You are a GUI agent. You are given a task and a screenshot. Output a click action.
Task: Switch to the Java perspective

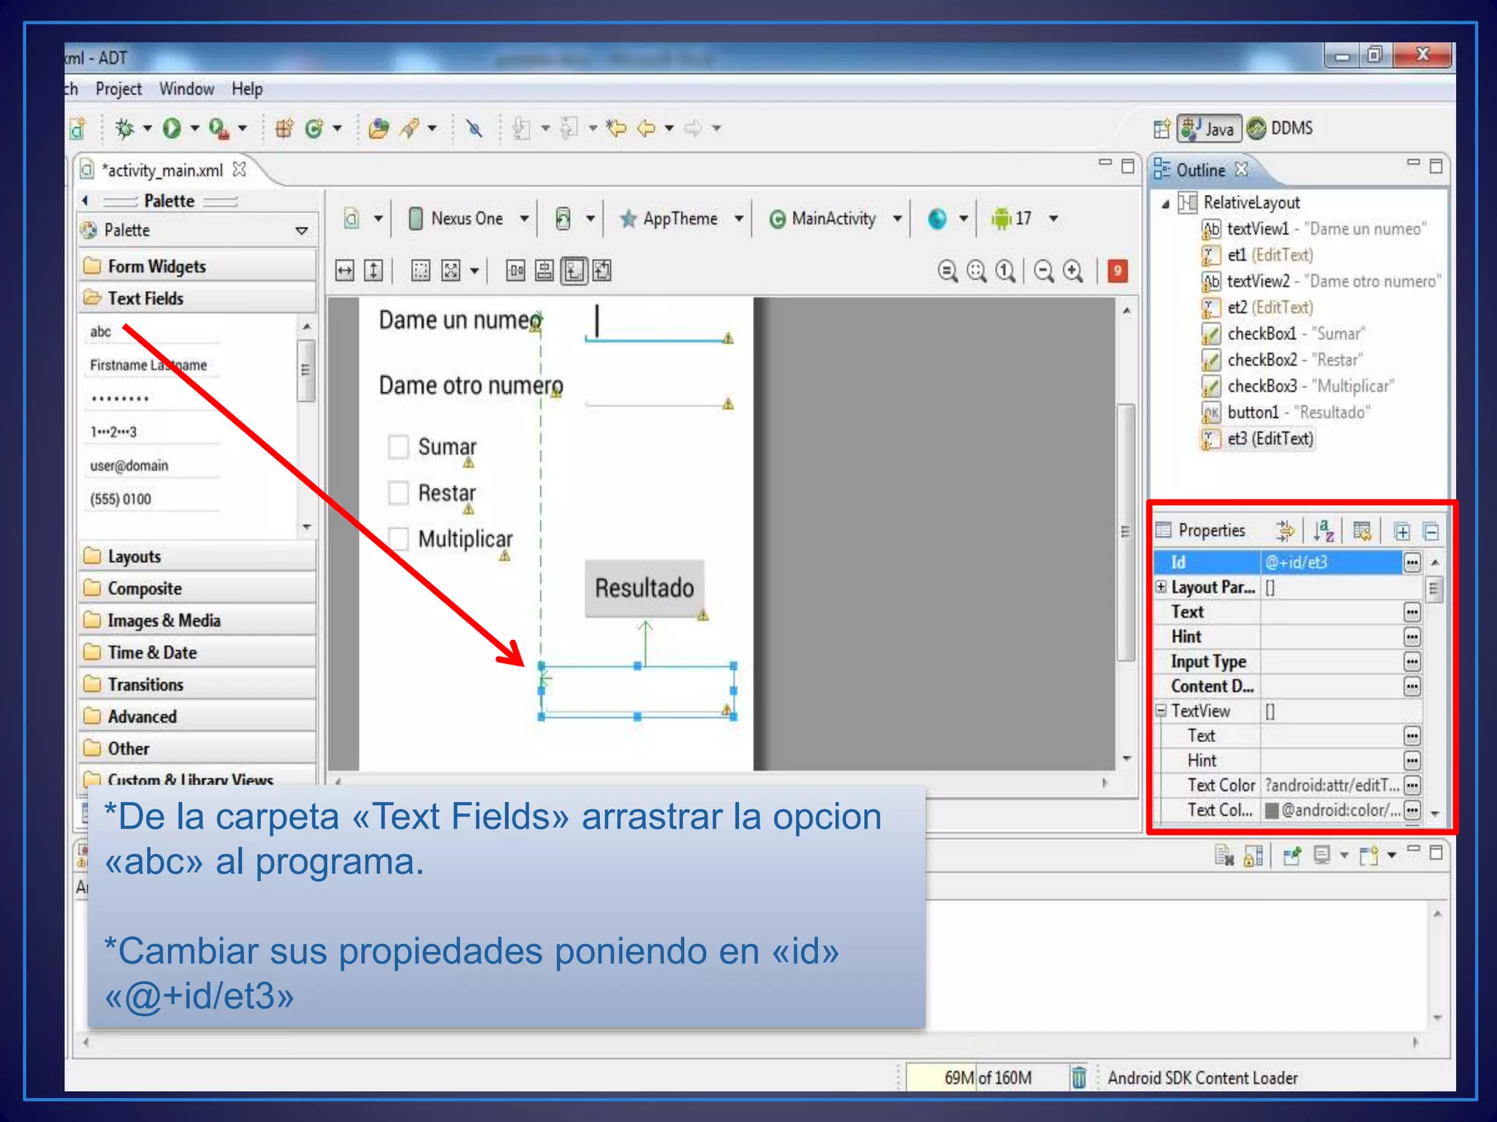click(1209, 129)
